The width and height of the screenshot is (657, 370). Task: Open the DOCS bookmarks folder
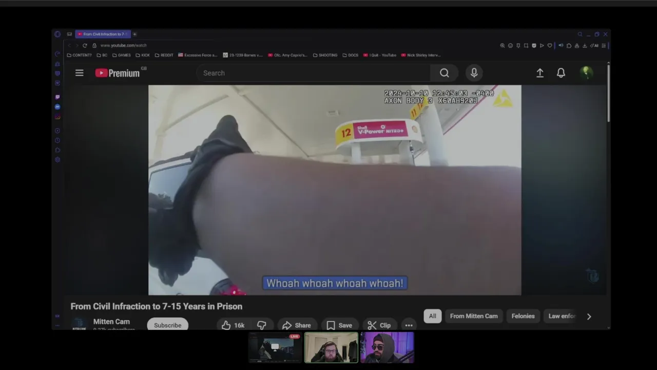(x=350, y=55)
